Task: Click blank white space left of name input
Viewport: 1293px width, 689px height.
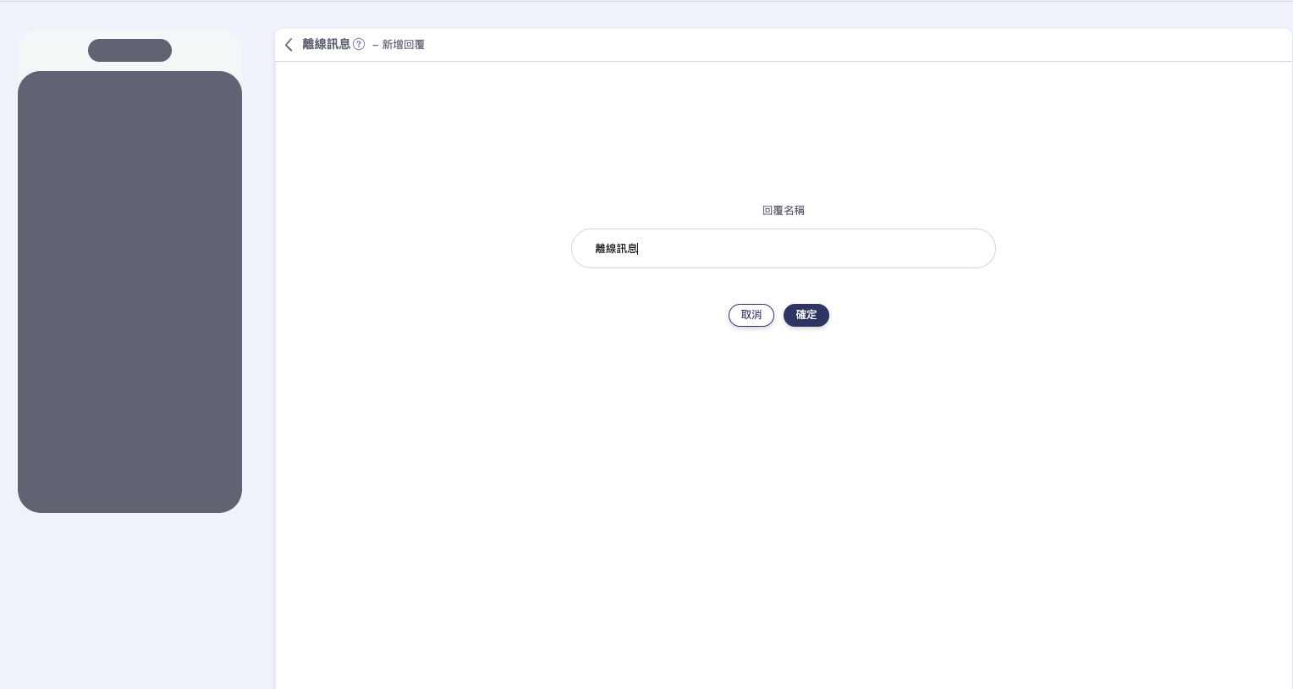Action: 423,249
